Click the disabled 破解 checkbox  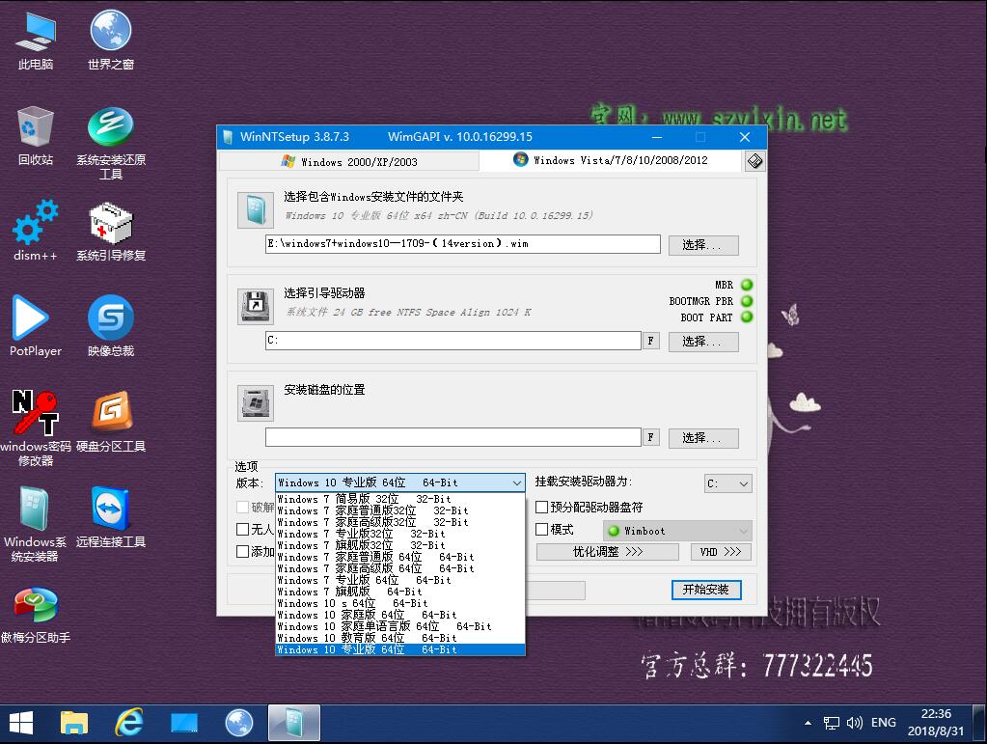click(242, 507)
